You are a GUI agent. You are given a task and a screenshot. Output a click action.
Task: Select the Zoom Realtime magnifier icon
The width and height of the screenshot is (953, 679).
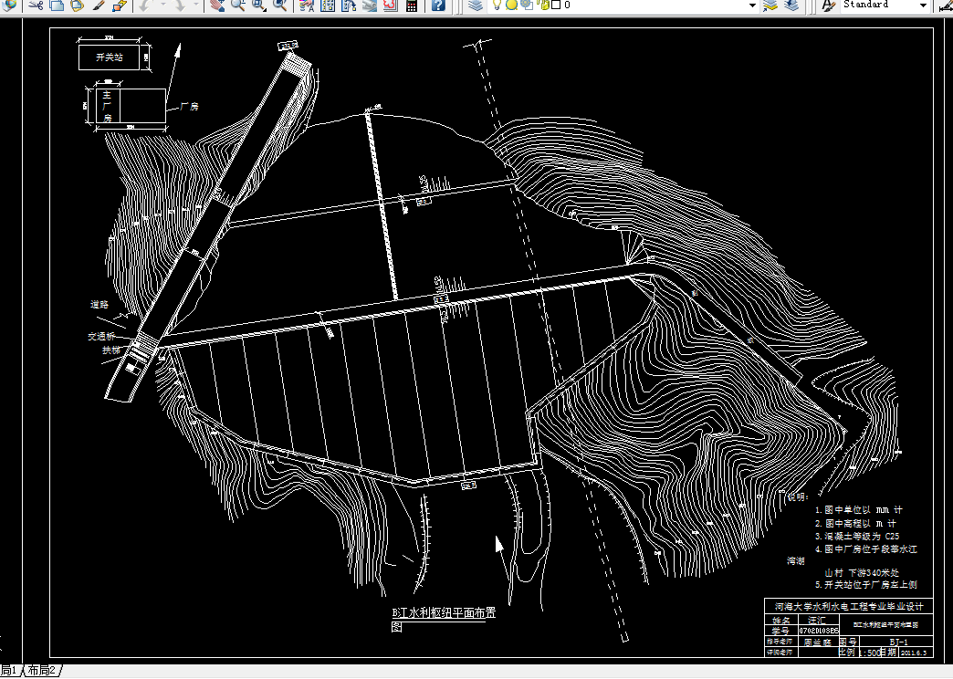(x=237, y=5)
